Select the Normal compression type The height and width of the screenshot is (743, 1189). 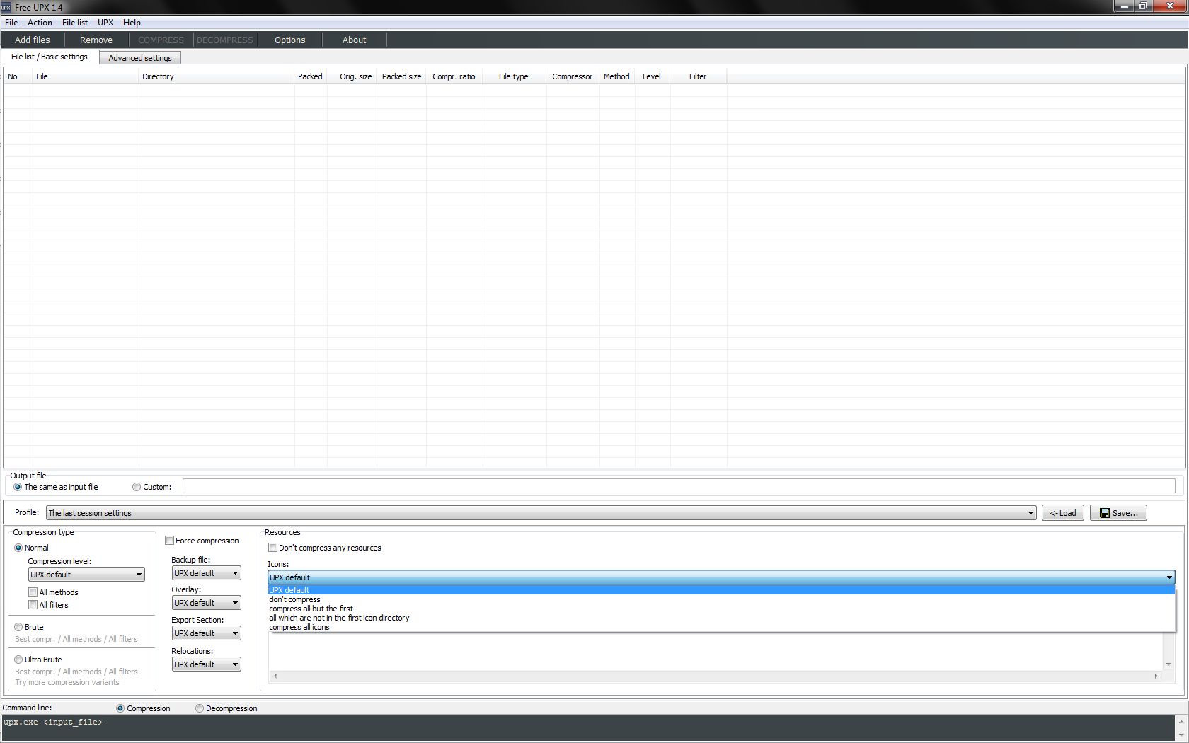[32, 548]
